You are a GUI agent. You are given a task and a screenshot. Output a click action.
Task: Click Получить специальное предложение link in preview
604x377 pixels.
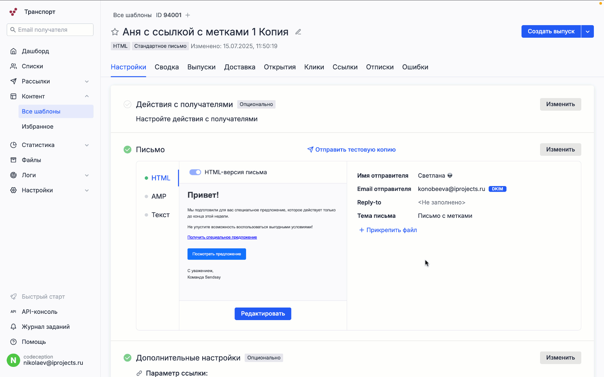(222, 237)
